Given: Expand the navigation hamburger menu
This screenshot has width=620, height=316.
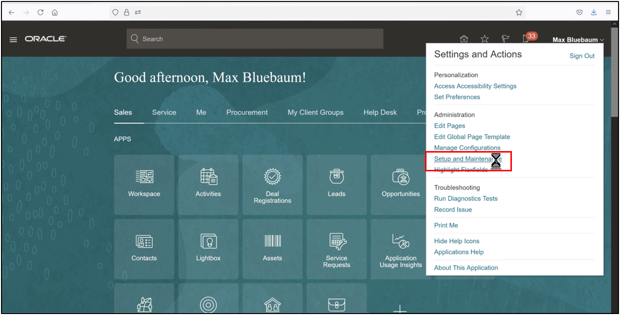Looking at the screenshot, I should click(x=13, y=39).
